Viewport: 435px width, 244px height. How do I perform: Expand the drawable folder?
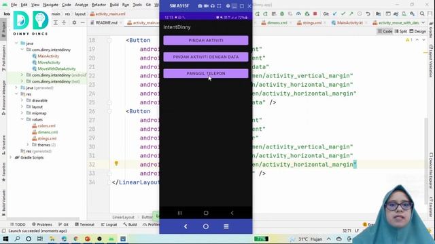[x=22, y=100]
